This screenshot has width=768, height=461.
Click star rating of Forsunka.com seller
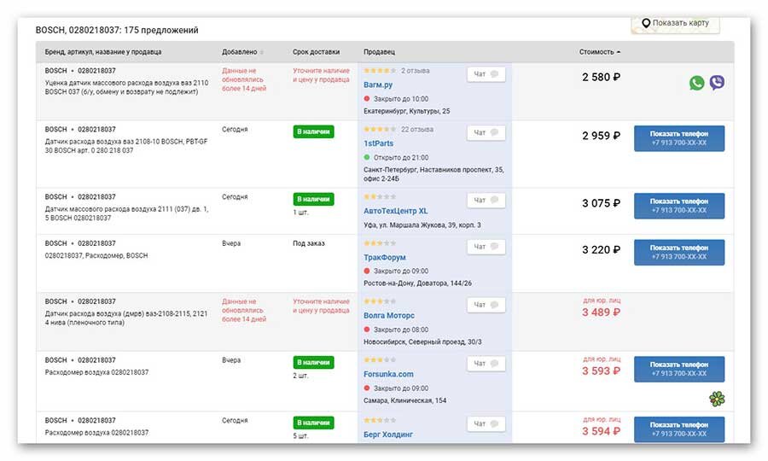pyautogui.click(x=380, y=360)
